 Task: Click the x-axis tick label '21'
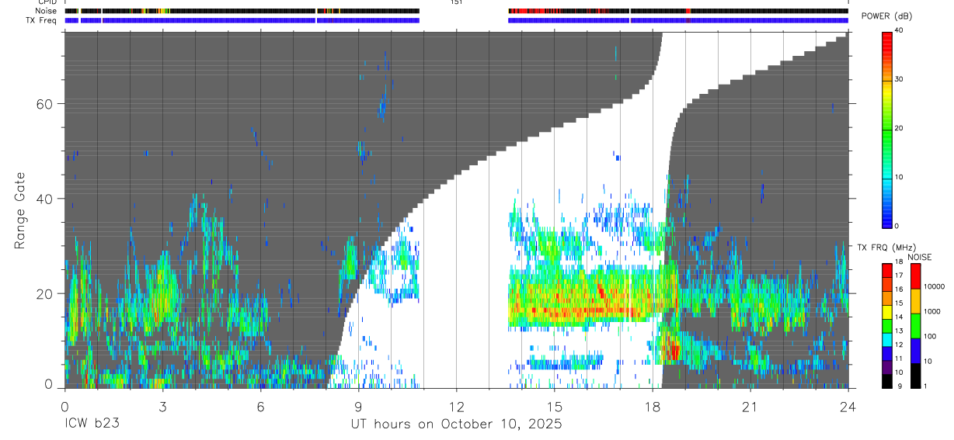[x=750, y=407]
